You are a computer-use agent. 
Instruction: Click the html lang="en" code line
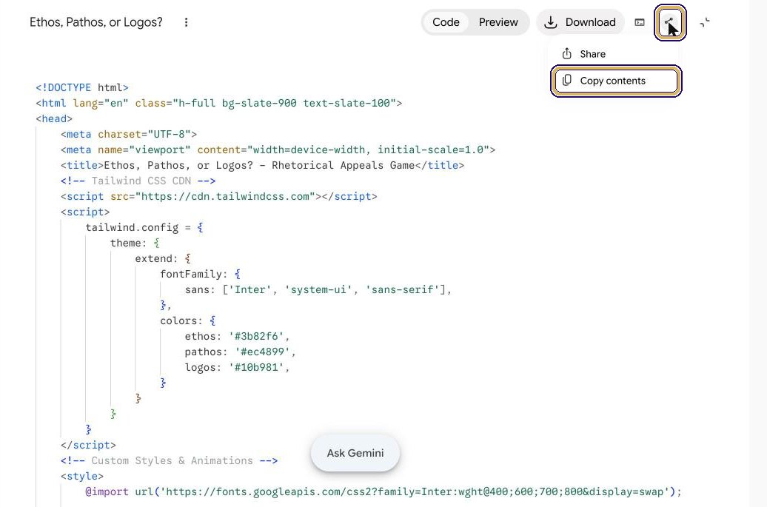[x=218, y=103]
